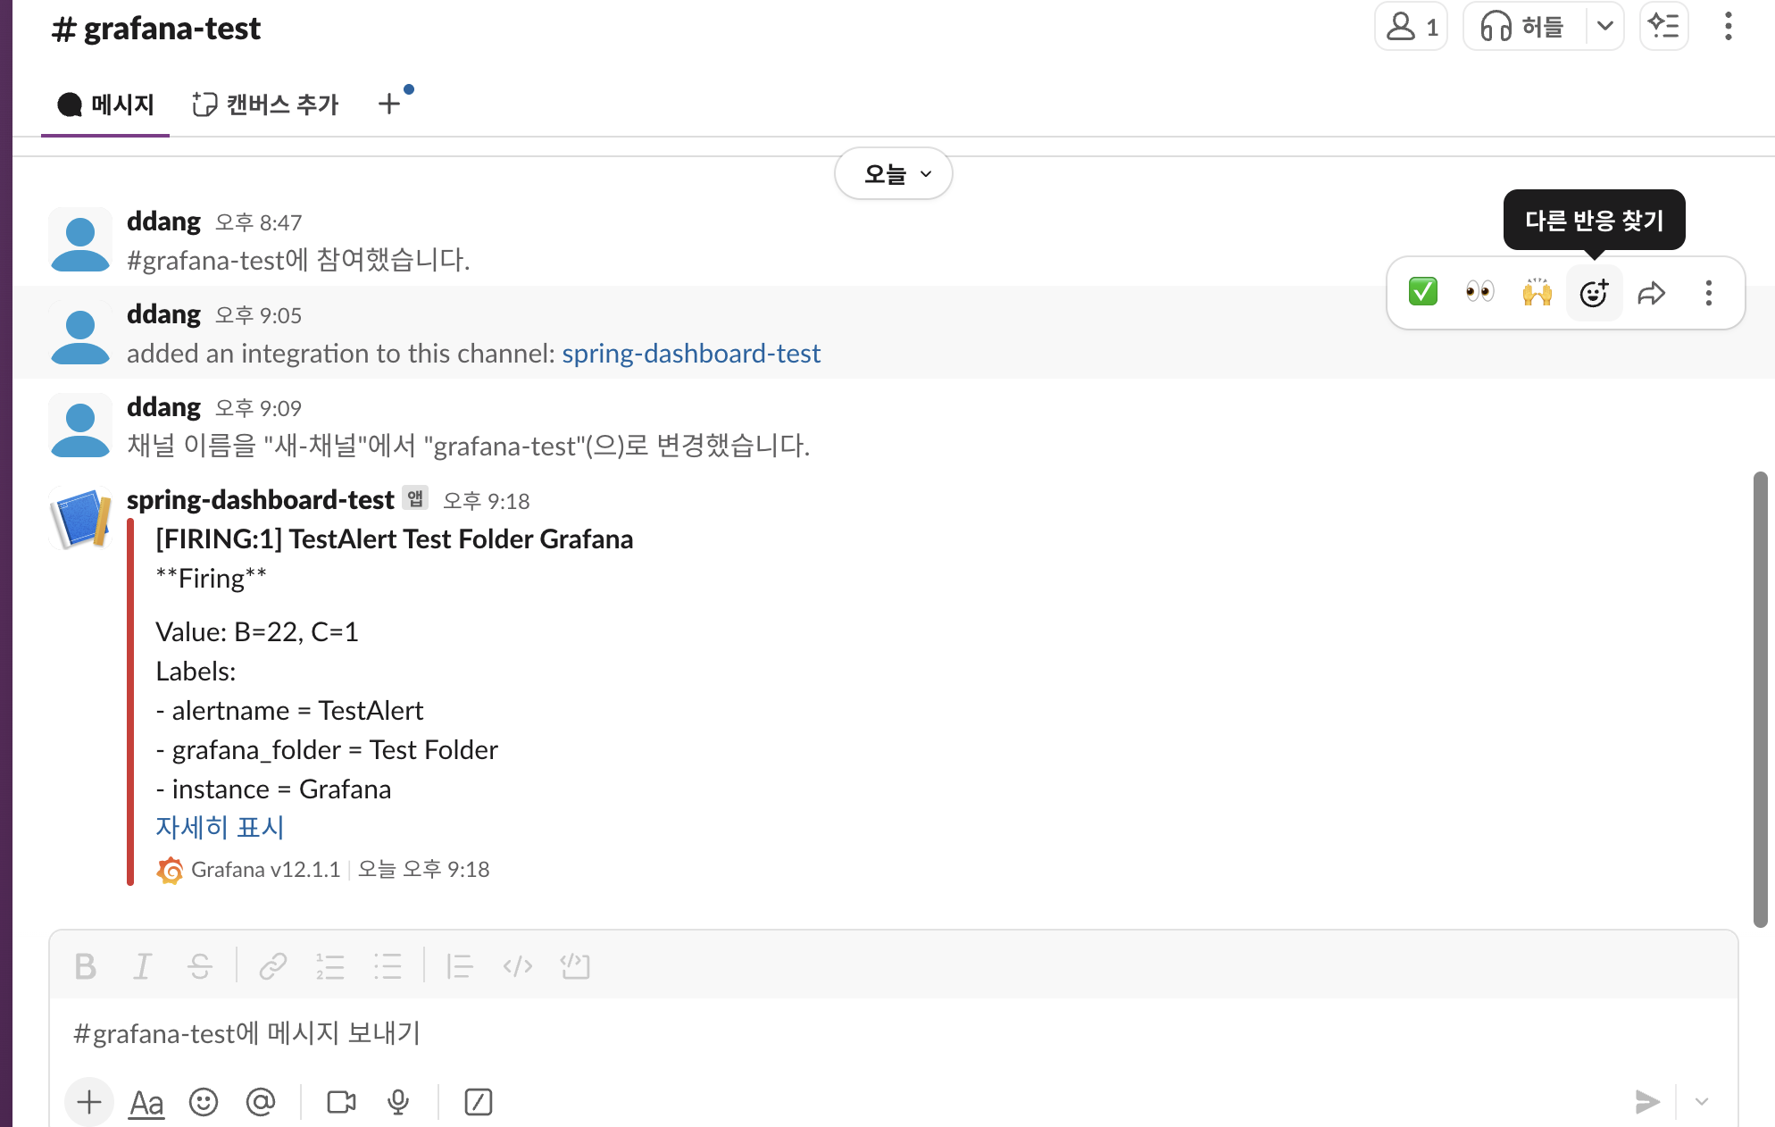Switch to the 메시지 tab
The width and height of the screenshot is (1775, 1127).
(106, 104)
